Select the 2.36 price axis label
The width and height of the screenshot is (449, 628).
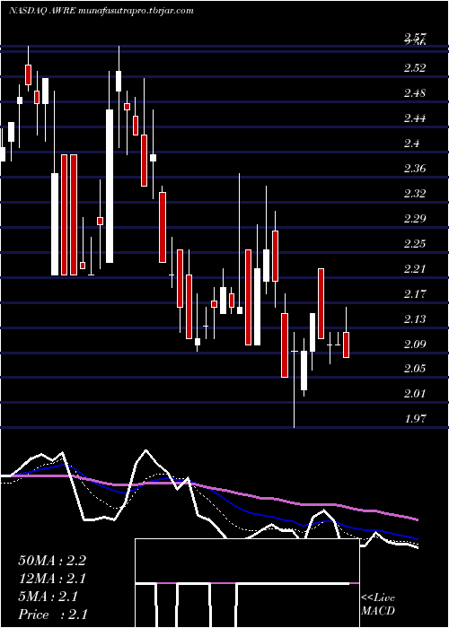click(x=415, y=169)
